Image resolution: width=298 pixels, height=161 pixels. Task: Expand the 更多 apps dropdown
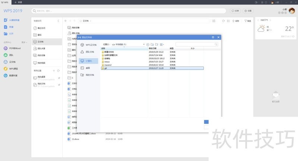(x=24, y=42)
